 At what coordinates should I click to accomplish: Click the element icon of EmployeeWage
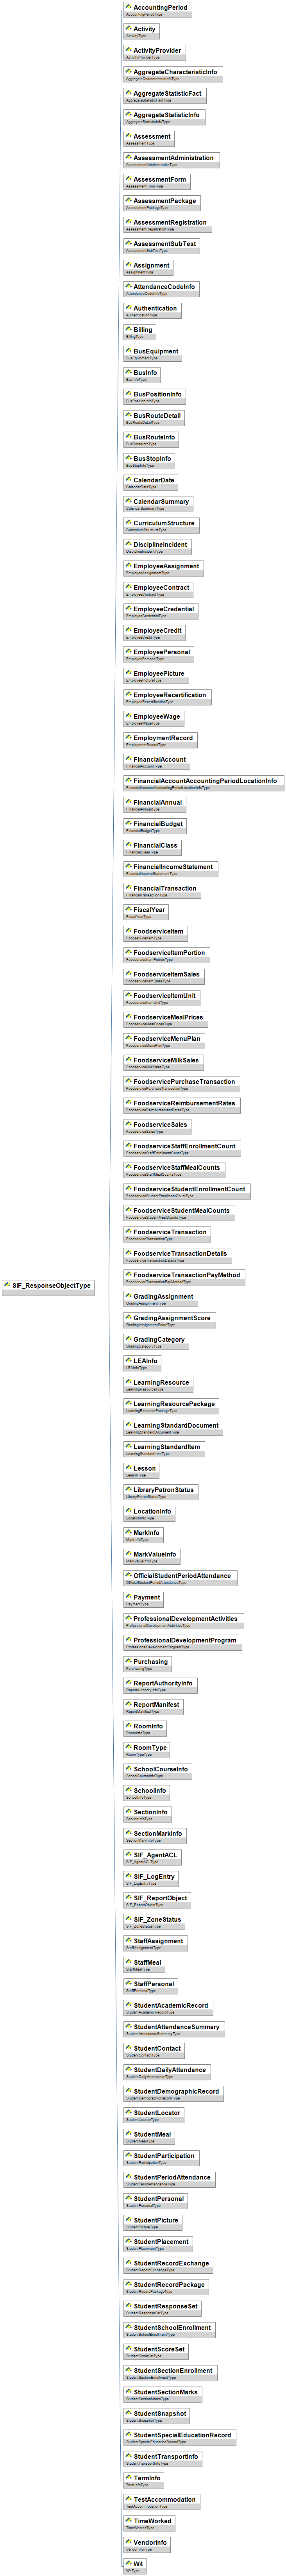tap(129, 716)
